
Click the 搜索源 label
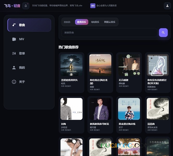pyautogui.click(x=67, y=22)
